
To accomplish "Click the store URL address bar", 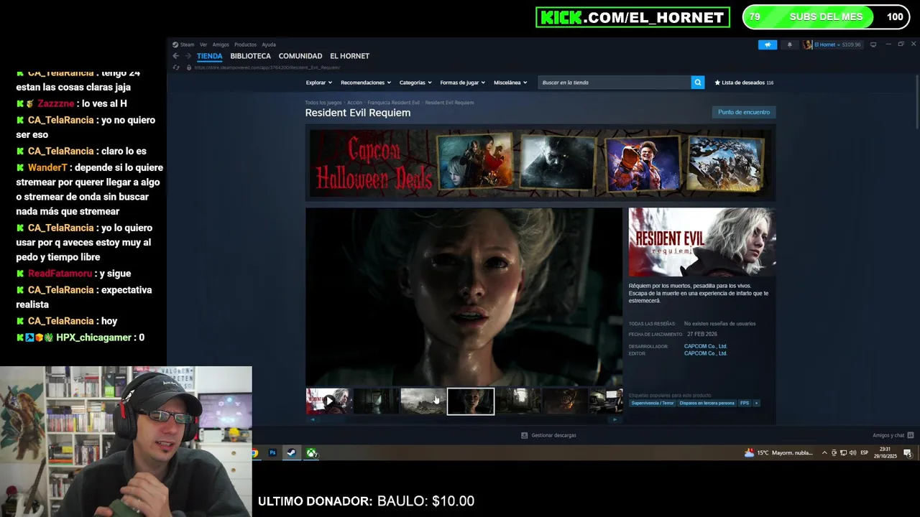I will [267, 67].
